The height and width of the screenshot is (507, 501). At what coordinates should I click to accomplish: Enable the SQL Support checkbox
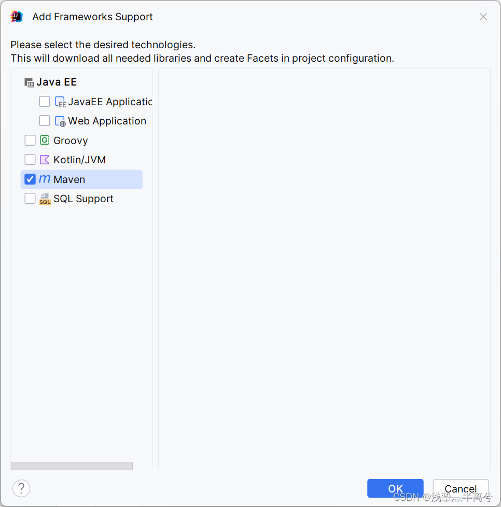click(30, 199)
